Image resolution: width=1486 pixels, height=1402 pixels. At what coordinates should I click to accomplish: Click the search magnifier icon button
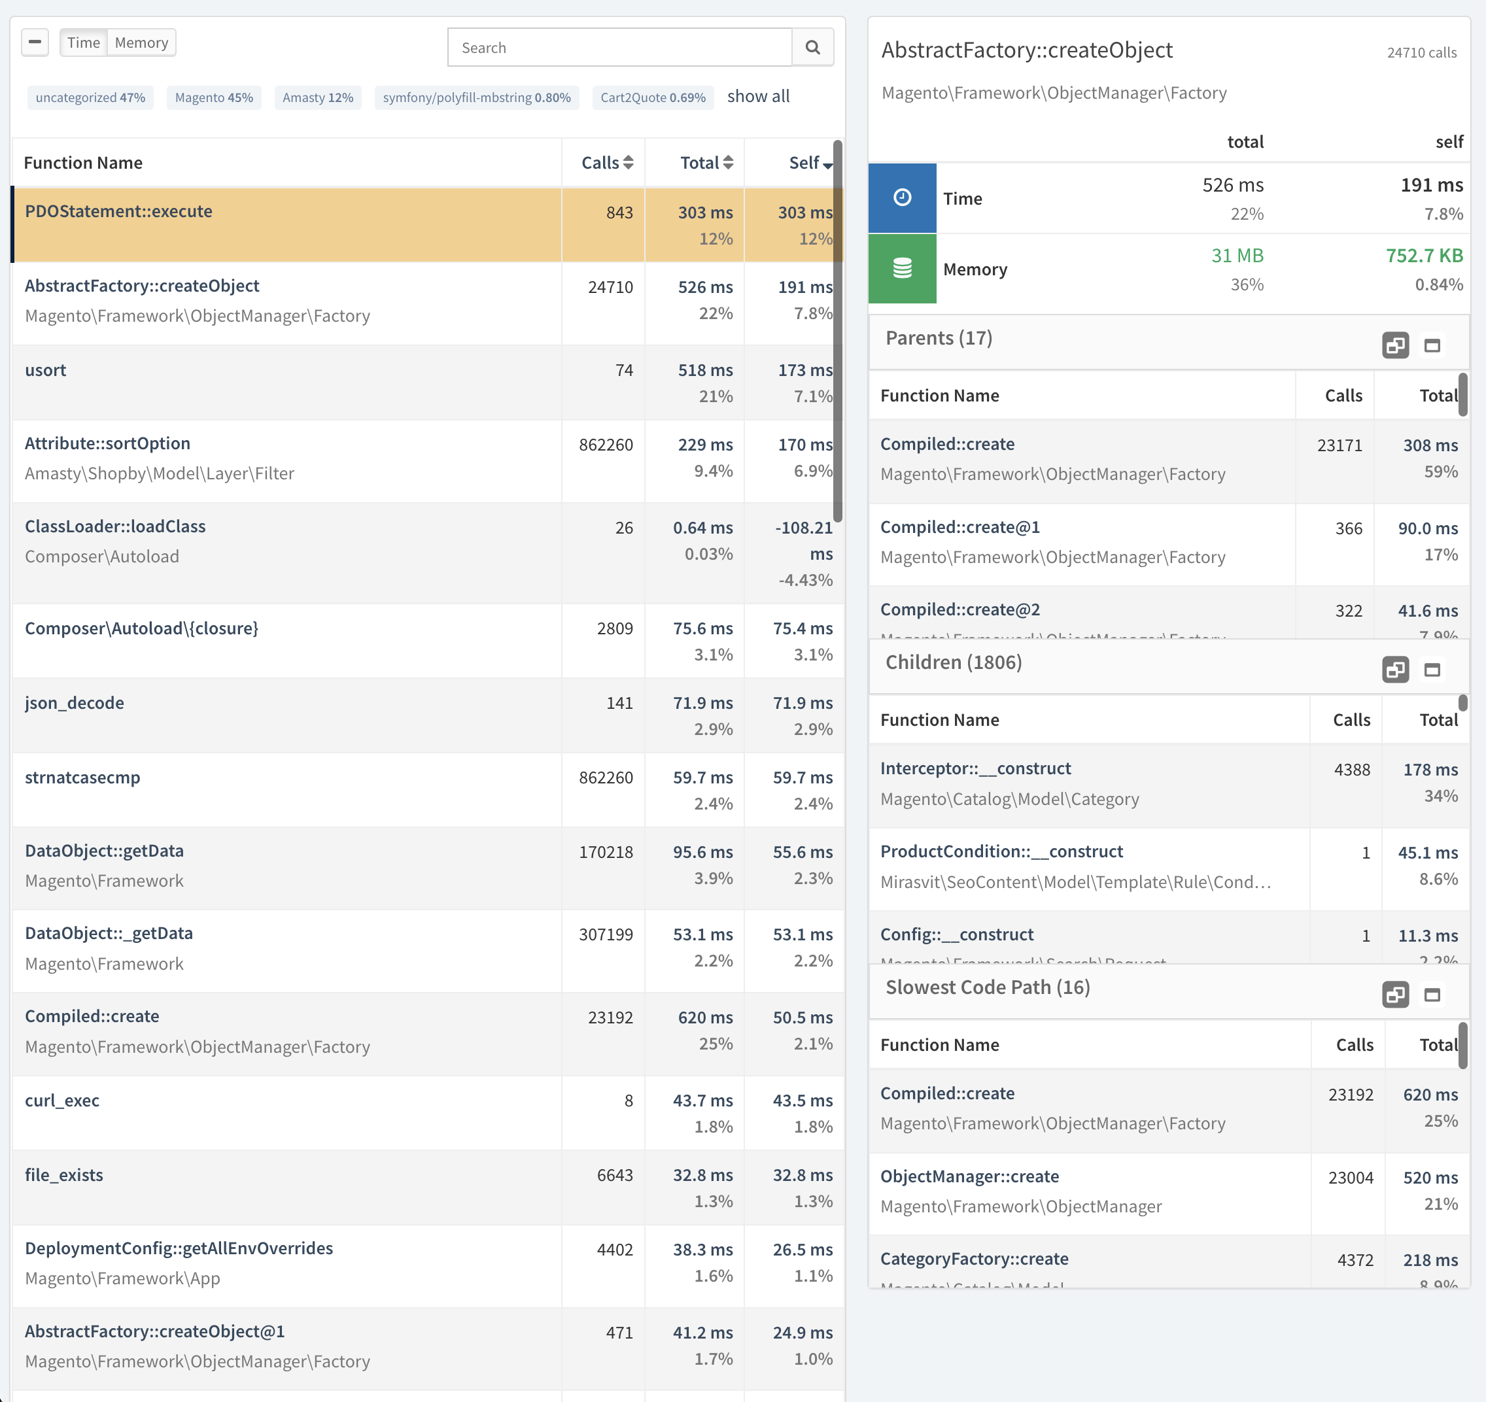point(812,48)
